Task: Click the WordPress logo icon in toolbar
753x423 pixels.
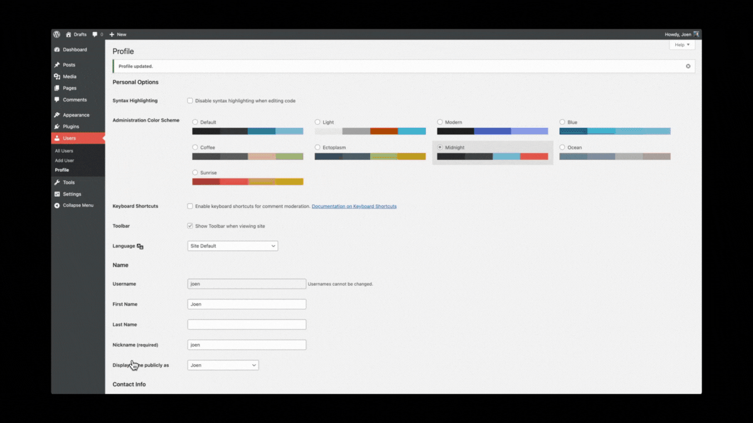Action: coord(56,34)
